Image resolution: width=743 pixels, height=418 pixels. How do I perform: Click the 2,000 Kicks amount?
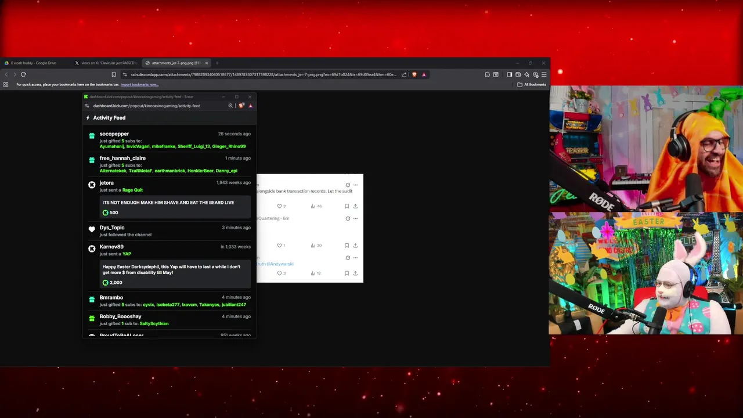coord(113,283)
